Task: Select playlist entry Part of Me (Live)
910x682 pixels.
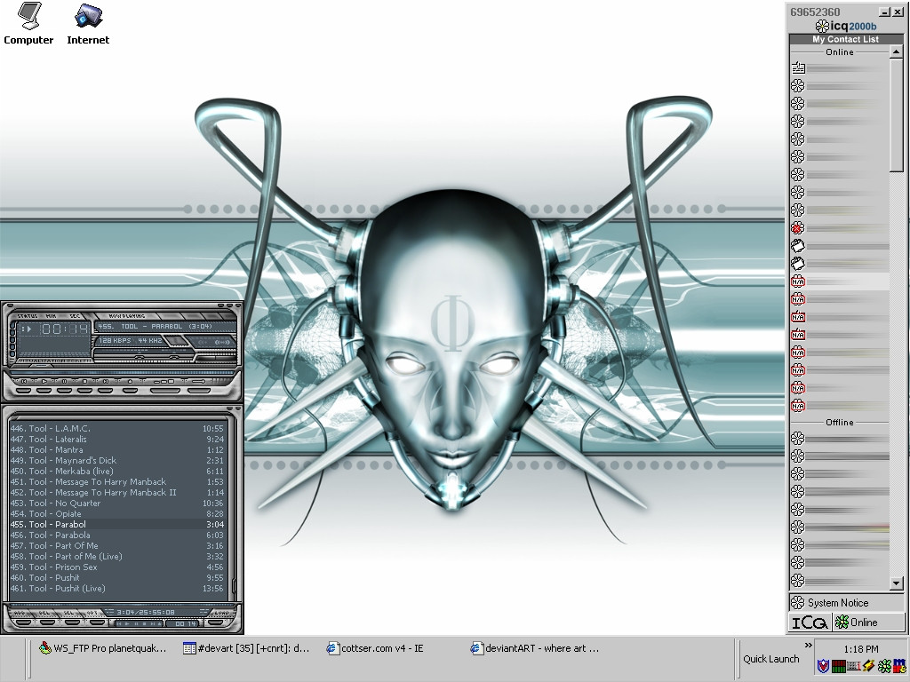Action: pos(116,556)
